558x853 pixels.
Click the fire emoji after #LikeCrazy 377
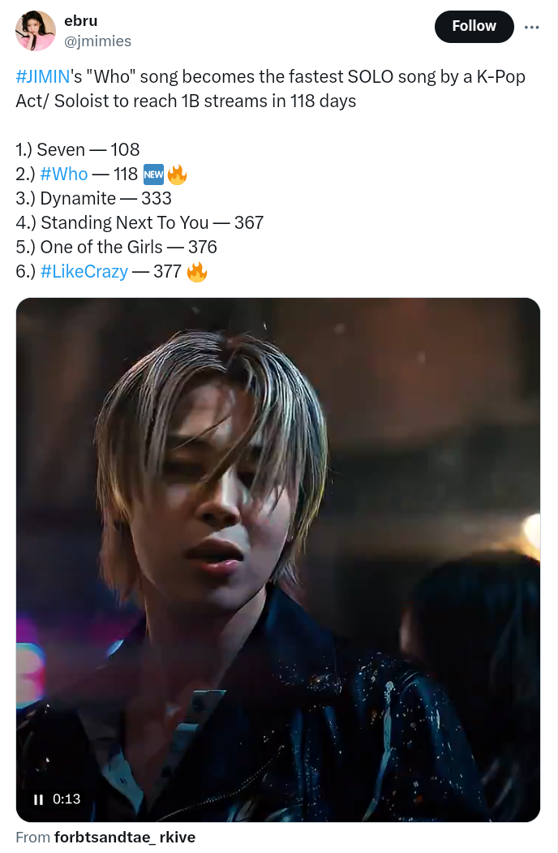197,272
